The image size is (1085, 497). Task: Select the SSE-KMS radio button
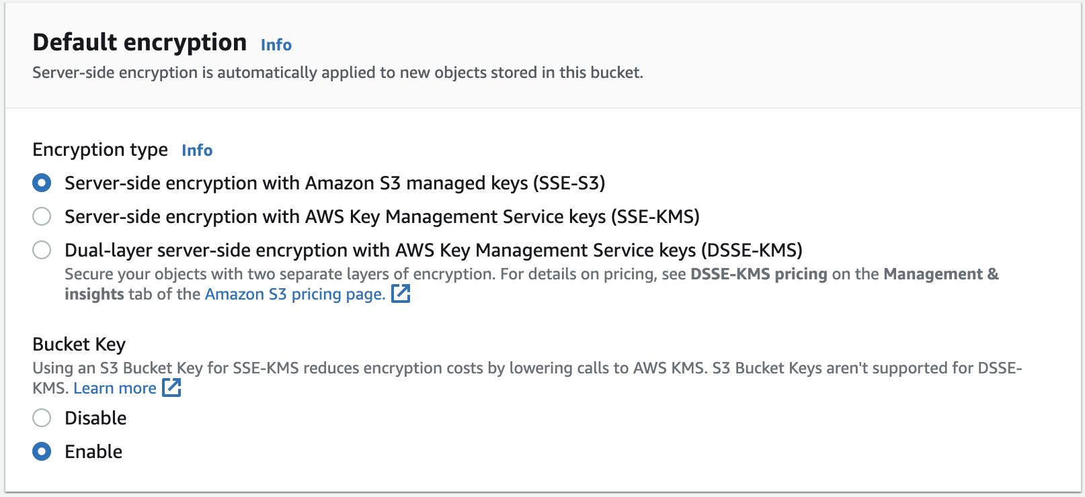pos(42,216)
